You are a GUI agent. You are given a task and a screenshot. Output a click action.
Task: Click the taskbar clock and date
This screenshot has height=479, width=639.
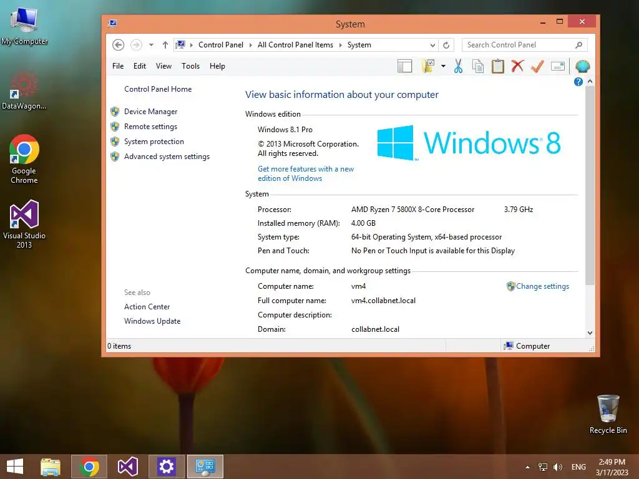612,467
